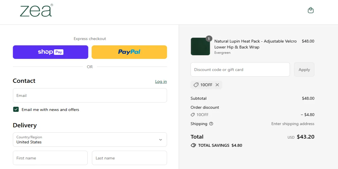
Task: Click the tag icon next to the 10OFF discount line
Action: 193,115
